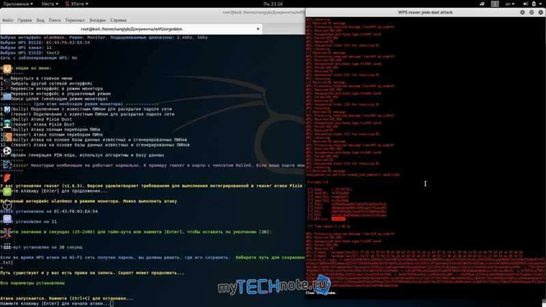
Task: Click the prompt 'Нажмите клавишу [Enter] для начала атаки'
Action: coord(55,304)
